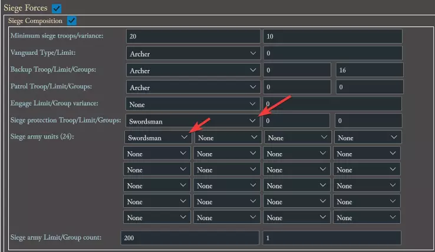Click the Minimum siege troops field
The image size is (435, 252).
(x=193, y=37)
